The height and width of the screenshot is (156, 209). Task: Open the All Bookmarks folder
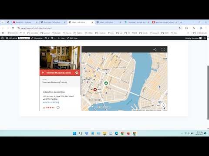200,33
